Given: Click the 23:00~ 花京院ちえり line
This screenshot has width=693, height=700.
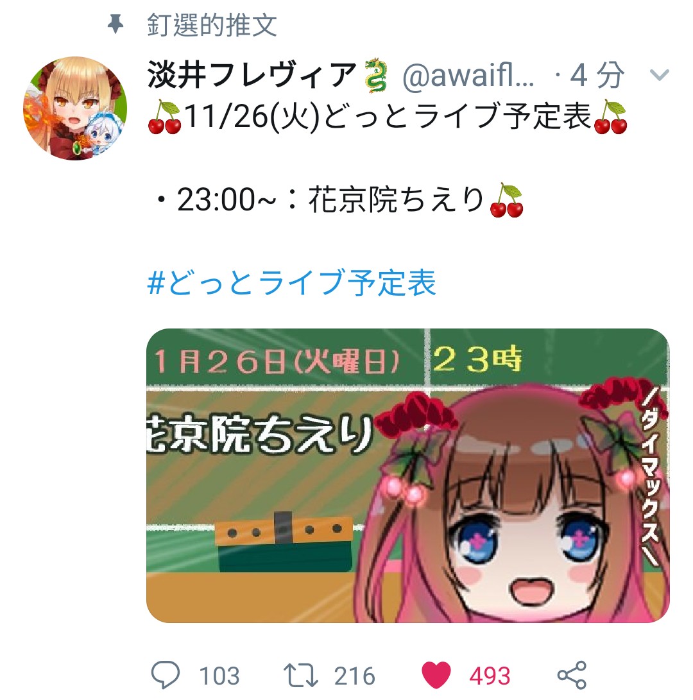Looking at the screenshot, I should tap(339, 200).
